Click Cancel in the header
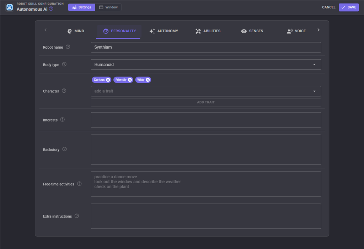Viewport: 364px width, 249px height. pos(329,7)
